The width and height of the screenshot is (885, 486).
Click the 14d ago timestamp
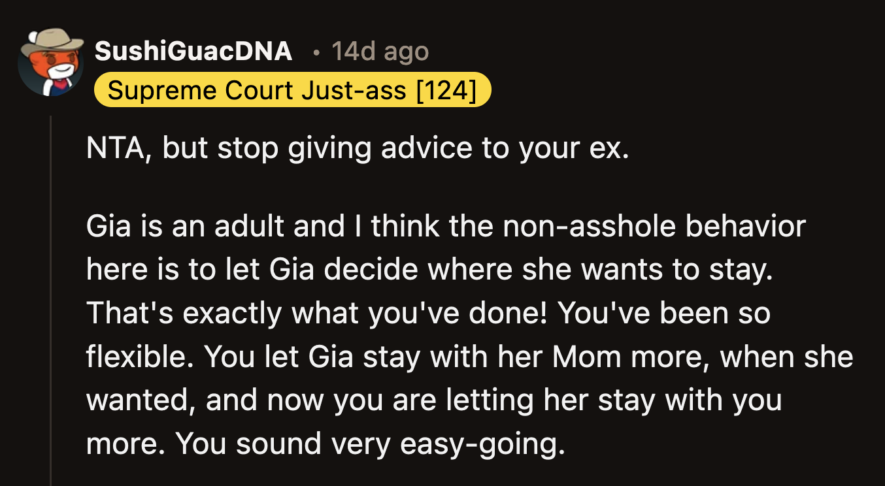pyautogui.click(x=379, y=52)
